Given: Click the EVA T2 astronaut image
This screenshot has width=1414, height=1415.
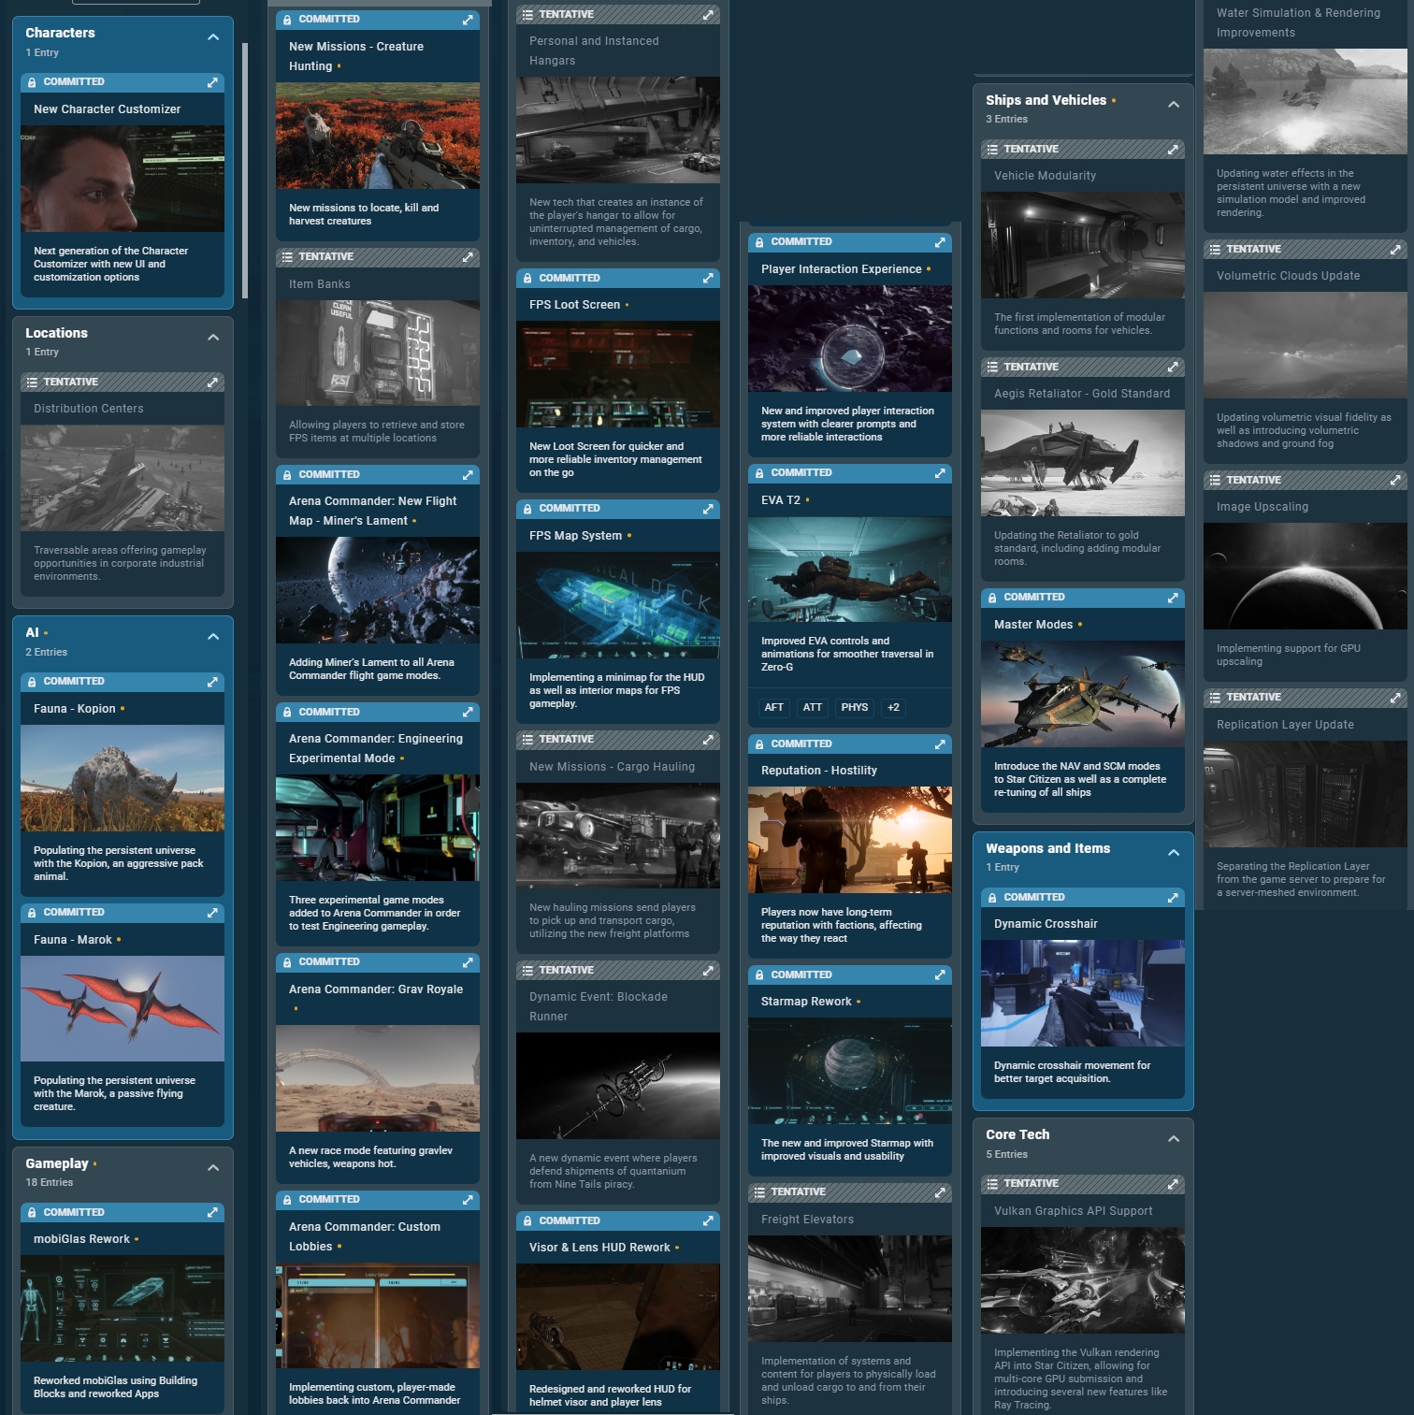Looking at the screenshot, I should pyautogui.click(x=850, y=570).
